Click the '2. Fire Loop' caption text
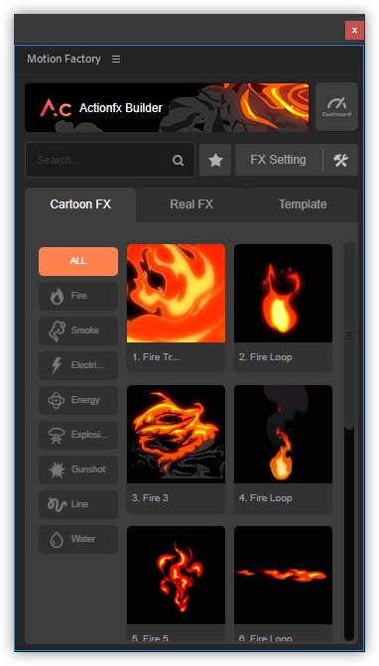The height and width of the screenshot is (666, 379). coord(265,357)
